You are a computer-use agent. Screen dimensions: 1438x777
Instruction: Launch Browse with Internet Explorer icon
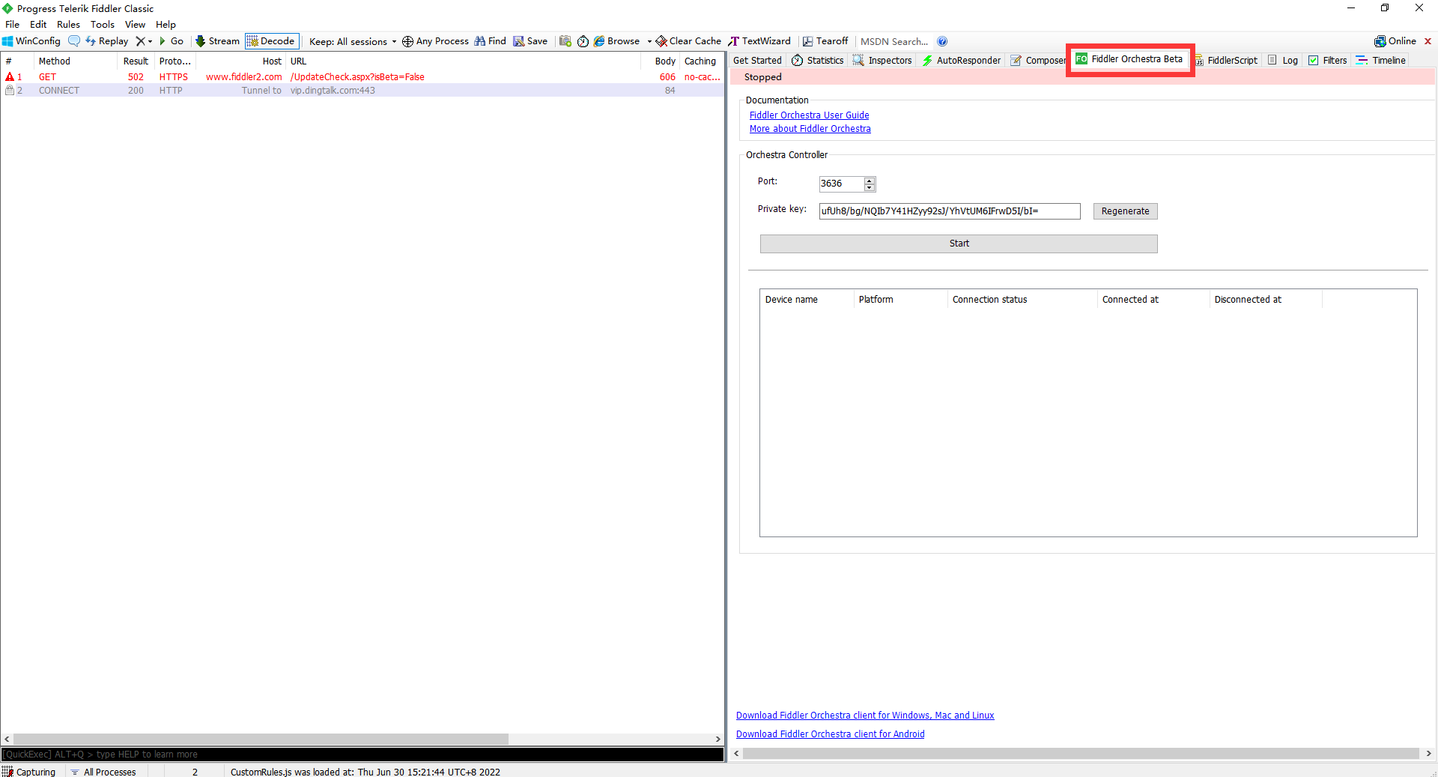pos(617,41)
